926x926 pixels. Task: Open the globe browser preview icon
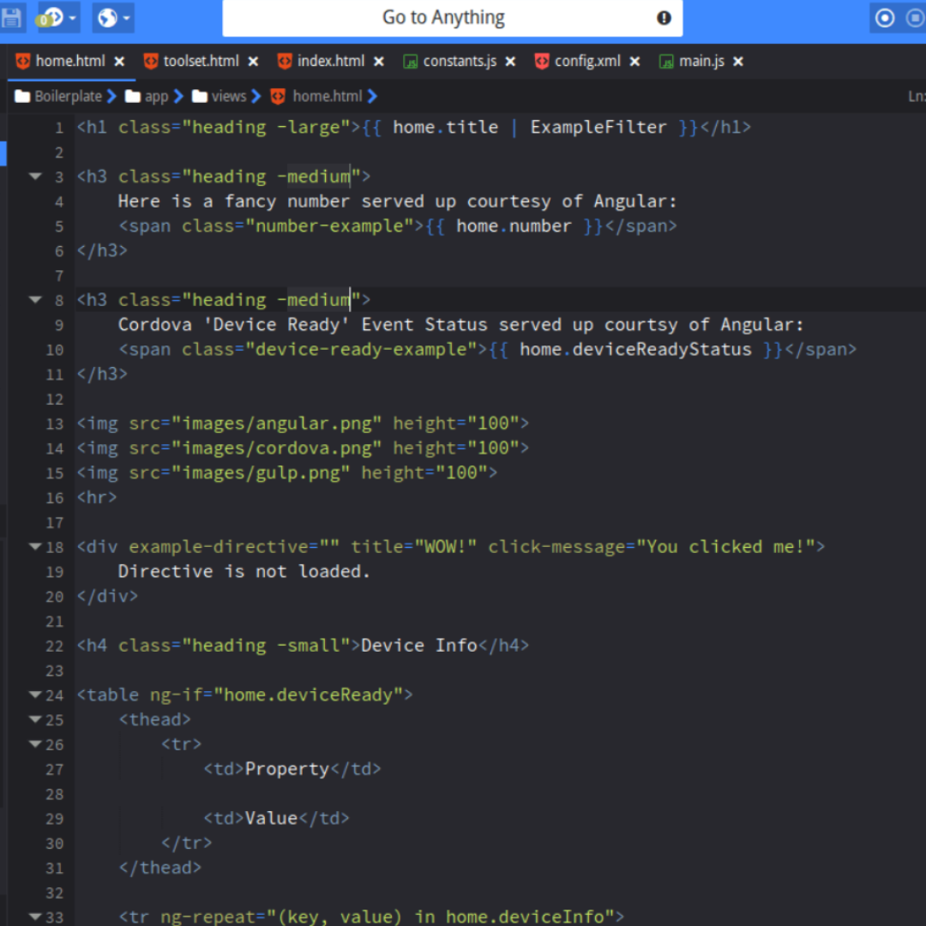[x=106, y=17]
